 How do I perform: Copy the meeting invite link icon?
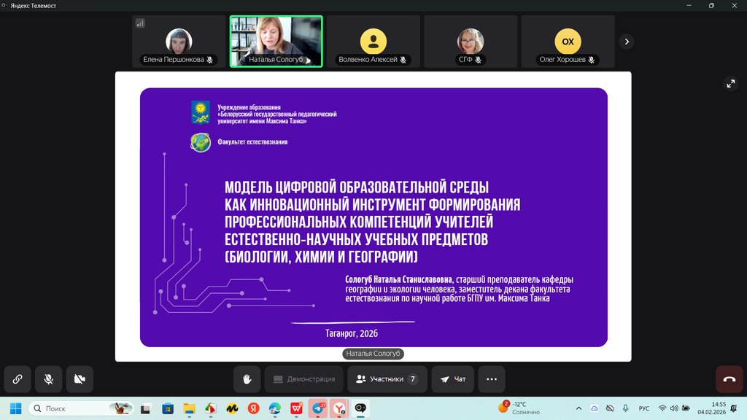17,379
